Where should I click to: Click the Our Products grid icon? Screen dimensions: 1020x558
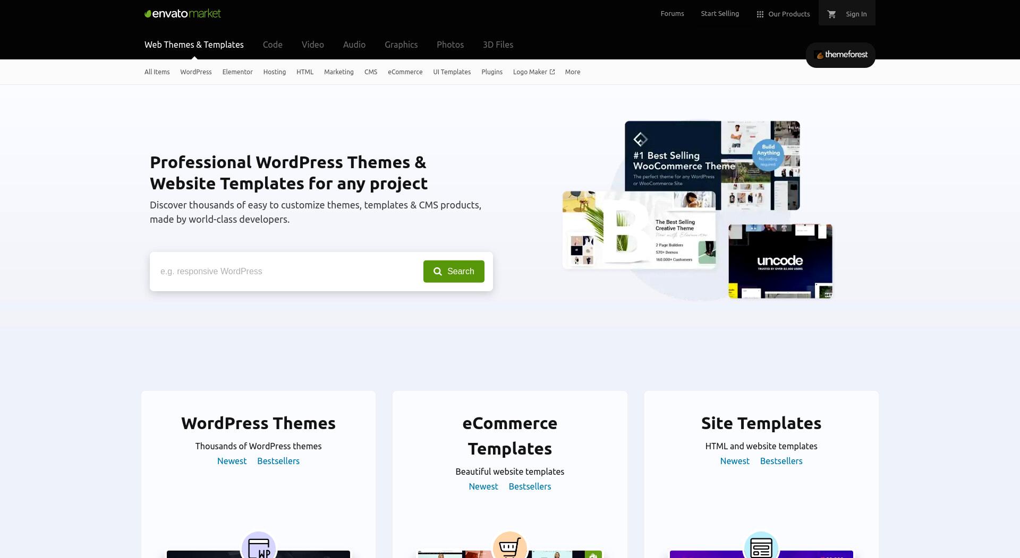(x=760, y=14)
